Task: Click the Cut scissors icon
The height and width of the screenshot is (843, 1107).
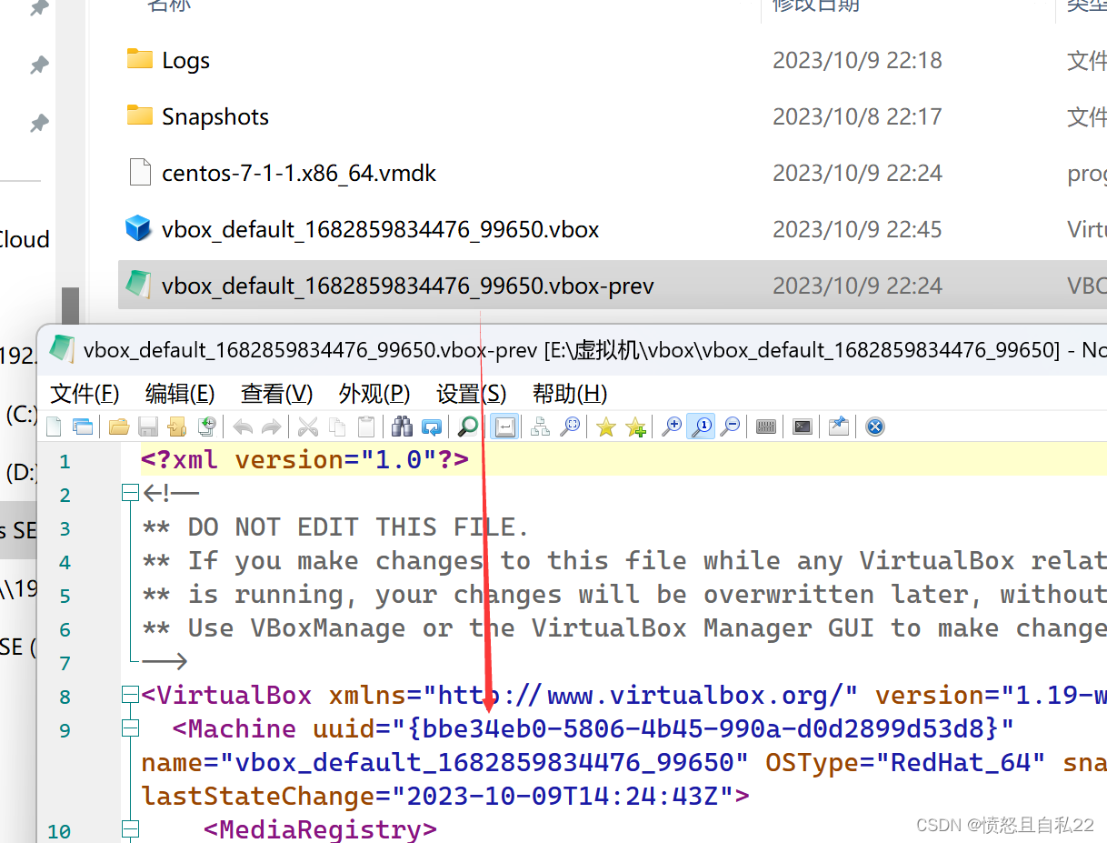Action: tap(307, 427)
